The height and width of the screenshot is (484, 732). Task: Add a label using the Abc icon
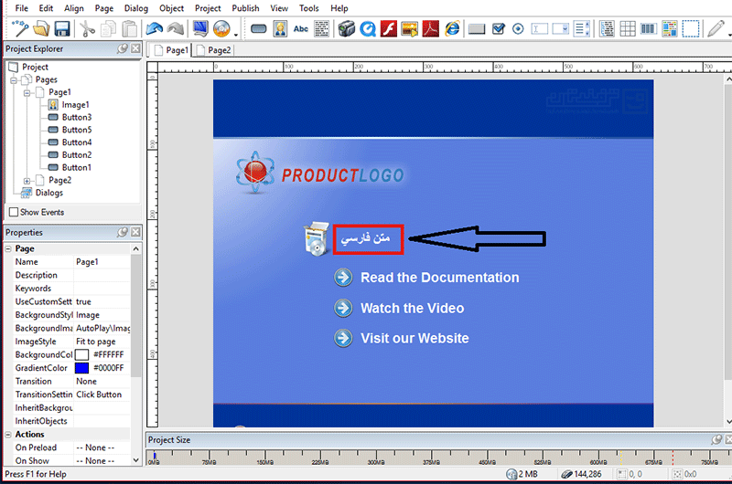[x=300, y=29]
